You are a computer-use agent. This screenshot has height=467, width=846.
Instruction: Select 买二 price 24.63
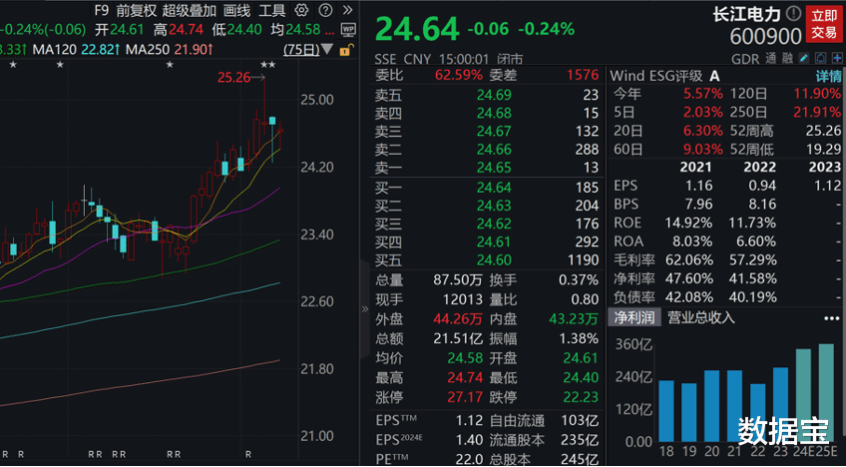(x=494, y=206)
